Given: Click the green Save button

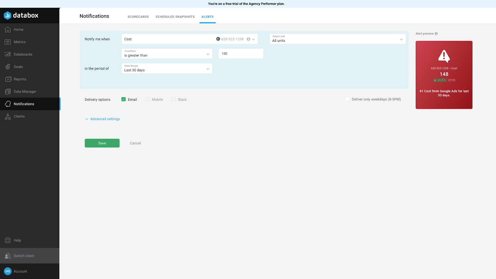Looking at the screenshot, I should tap(102, 143).
